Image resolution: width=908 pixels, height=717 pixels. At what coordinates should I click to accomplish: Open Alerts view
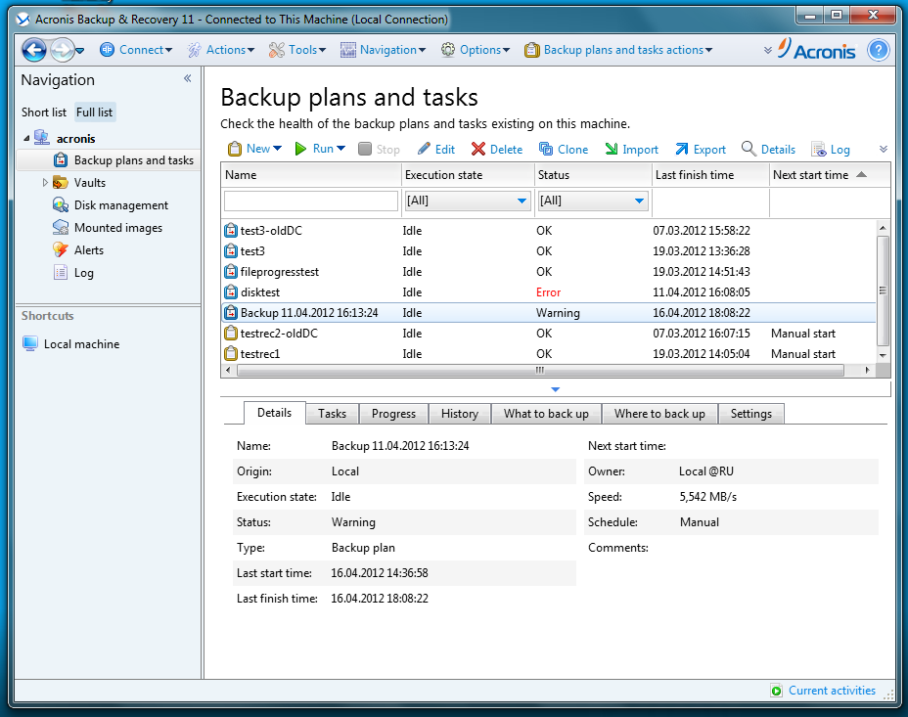point(77,250)
